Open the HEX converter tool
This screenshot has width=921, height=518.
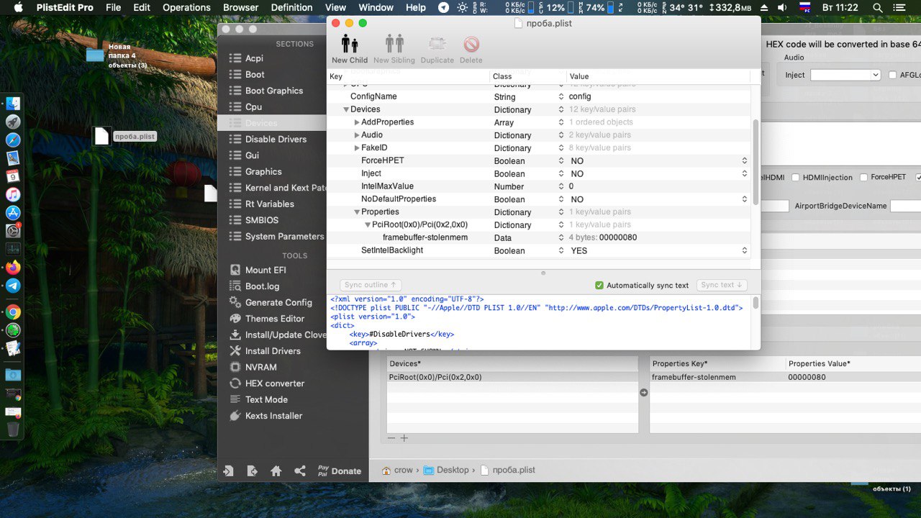(x=275, y=383)
